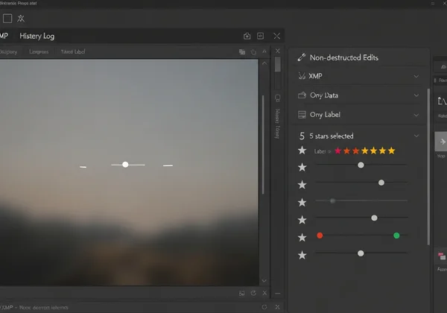Click the minus icon at the bottom of the side strip
Viewport: 447px width, 313px height.
click(x=278, y=294)
